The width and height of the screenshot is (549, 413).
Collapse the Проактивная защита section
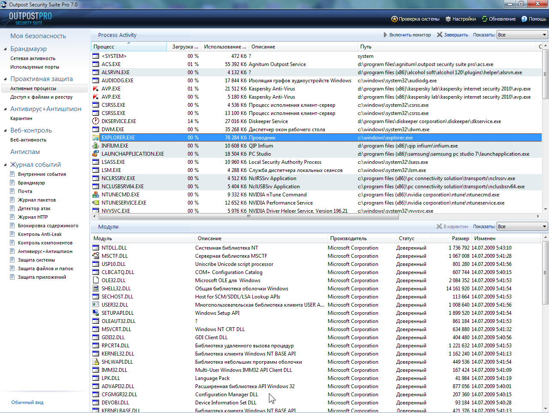click(5, 79)
